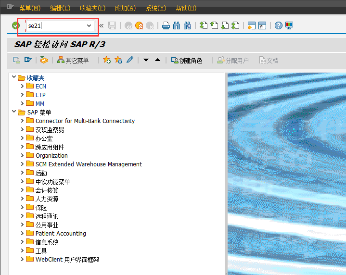Expand the 汉硕监察易 folder

pos(22,129)
